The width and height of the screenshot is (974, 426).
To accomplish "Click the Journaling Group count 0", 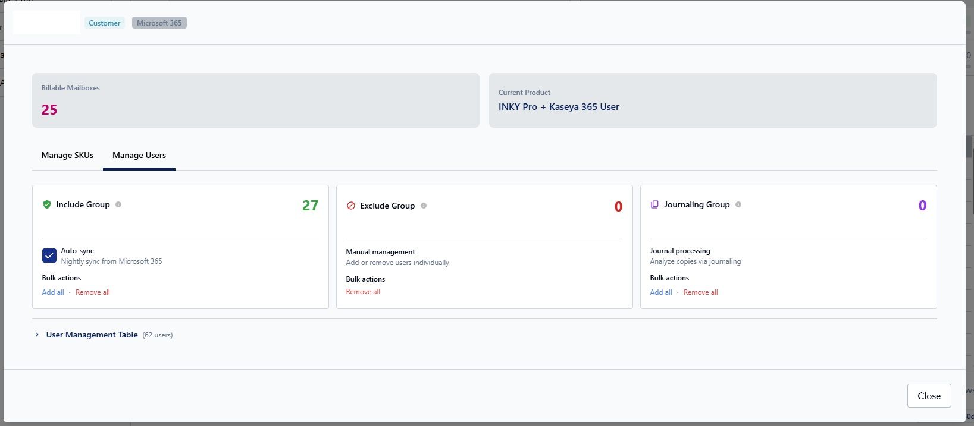I will (922, 206).
